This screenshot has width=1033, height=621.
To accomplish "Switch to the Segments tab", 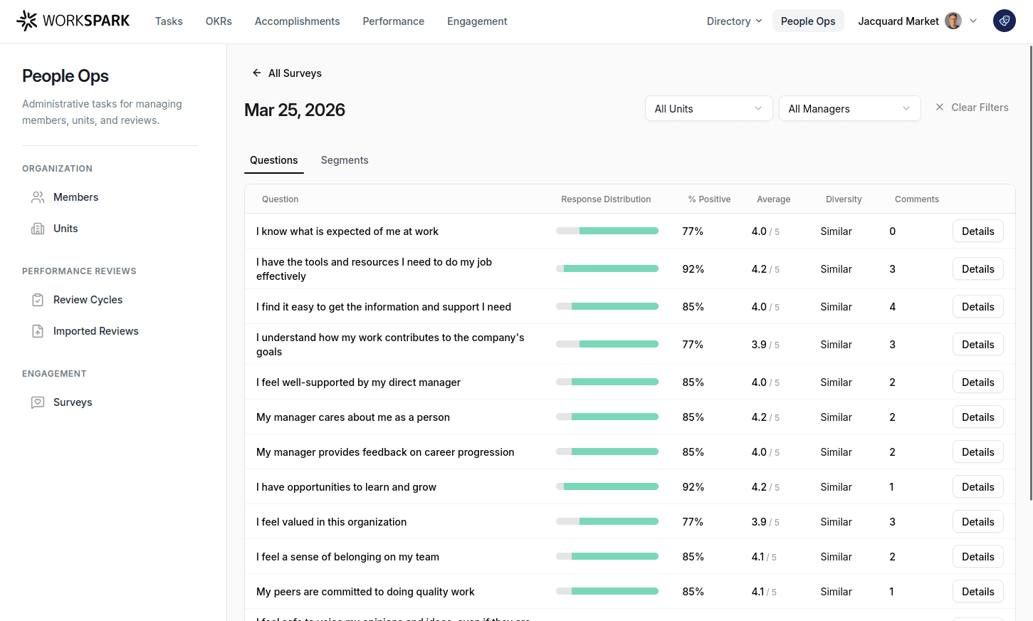I will tap(345, 160).
